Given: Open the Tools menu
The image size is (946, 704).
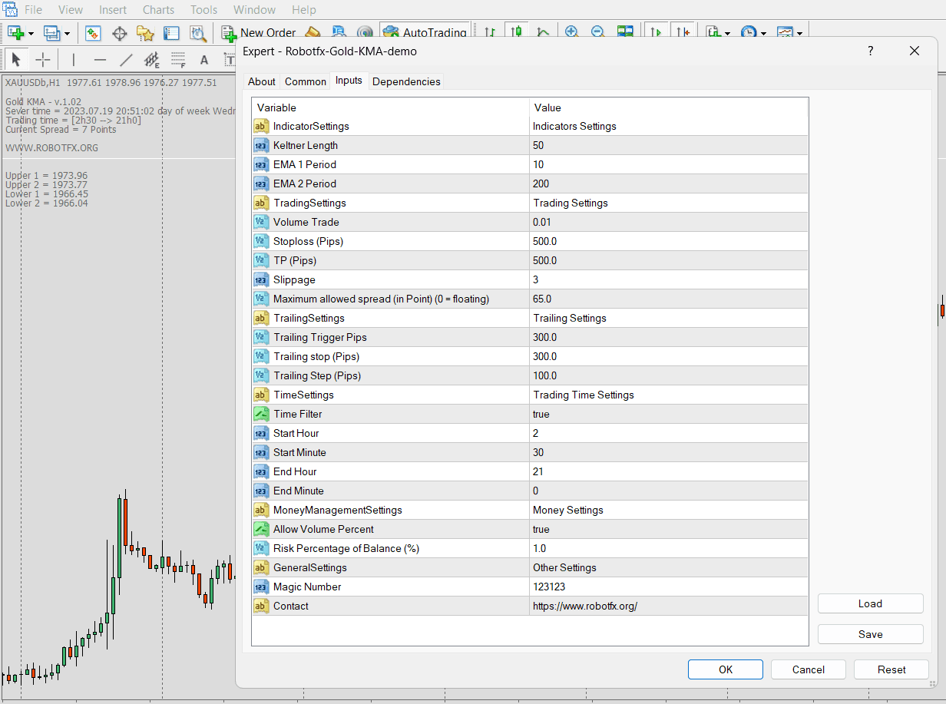Looking at the screenshot, I should click(x=203, y=10).
